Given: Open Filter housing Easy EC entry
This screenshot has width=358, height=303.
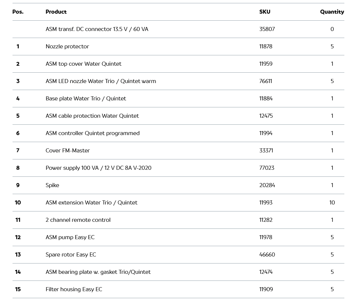Looking at the screenshot, I should 74,289.
